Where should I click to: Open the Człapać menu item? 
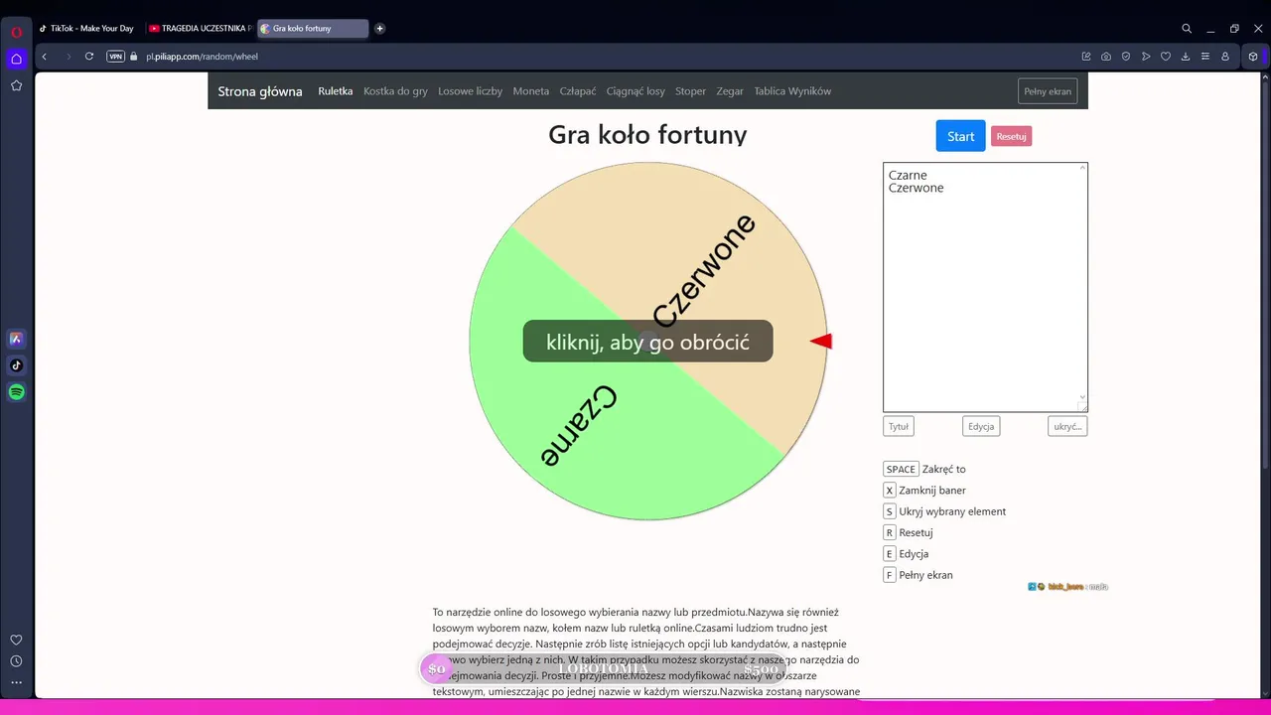click(578, 91)
